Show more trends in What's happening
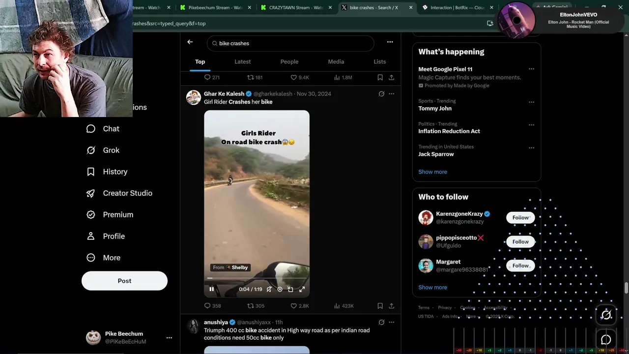Screen dimensions: 629x354 click(x=432, y=172)
